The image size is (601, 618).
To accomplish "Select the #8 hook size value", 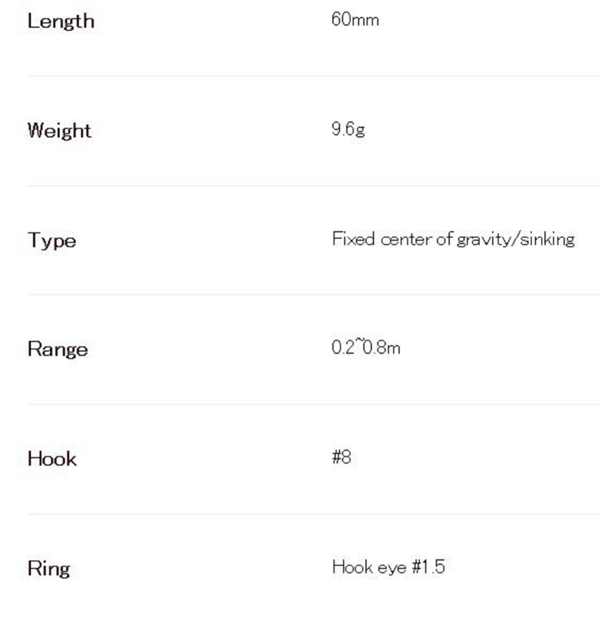I will coord(341,457).
